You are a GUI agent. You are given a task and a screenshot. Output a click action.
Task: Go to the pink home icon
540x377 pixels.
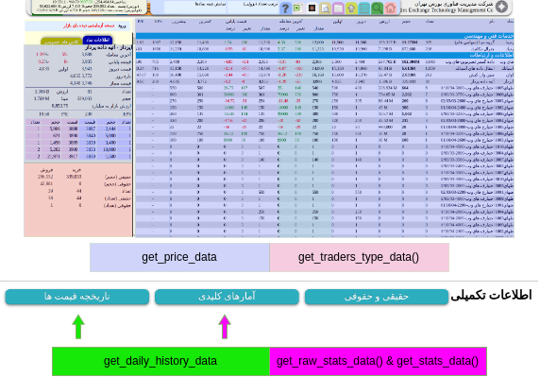390,8
